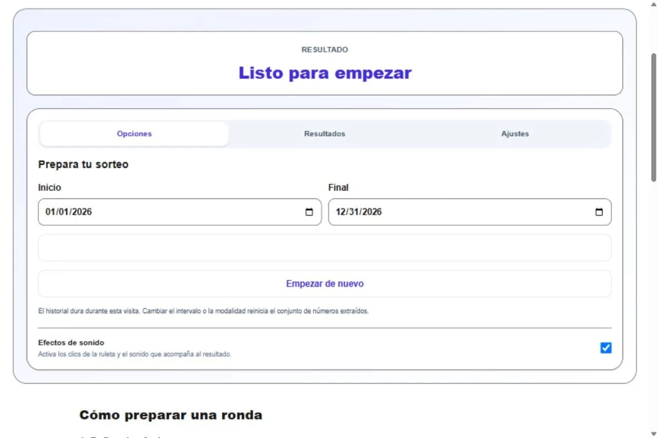Viewport: 658px width, 438px height.
Task: Switch to the Resultados tab
Action: [324, 134]
